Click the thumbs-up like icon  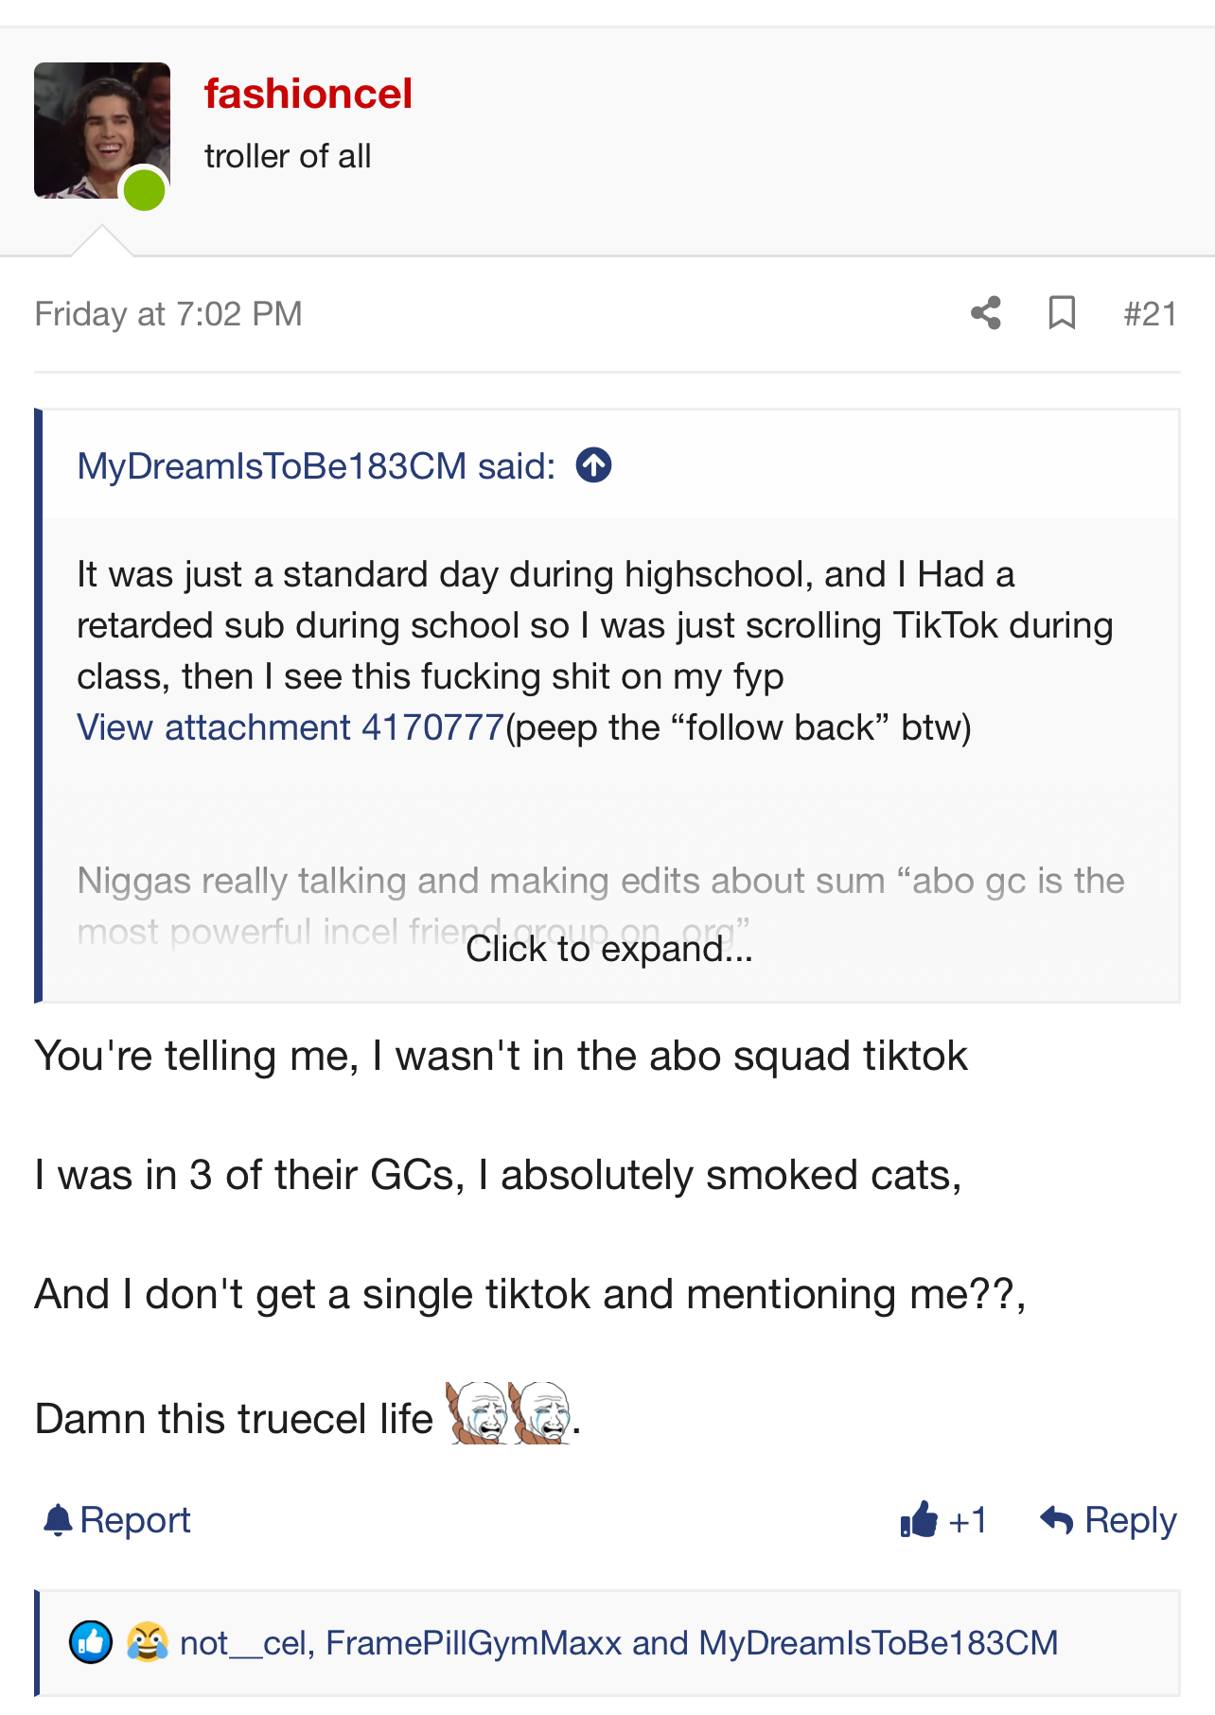(x=919, y=1520)
